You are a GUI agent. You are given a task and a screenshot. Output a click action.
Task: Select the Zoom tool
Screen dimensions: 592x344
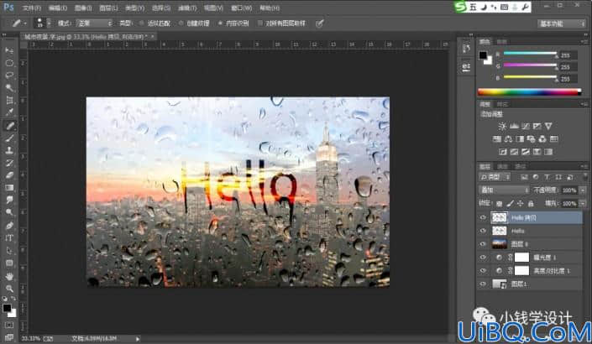(x=9, y=289)
